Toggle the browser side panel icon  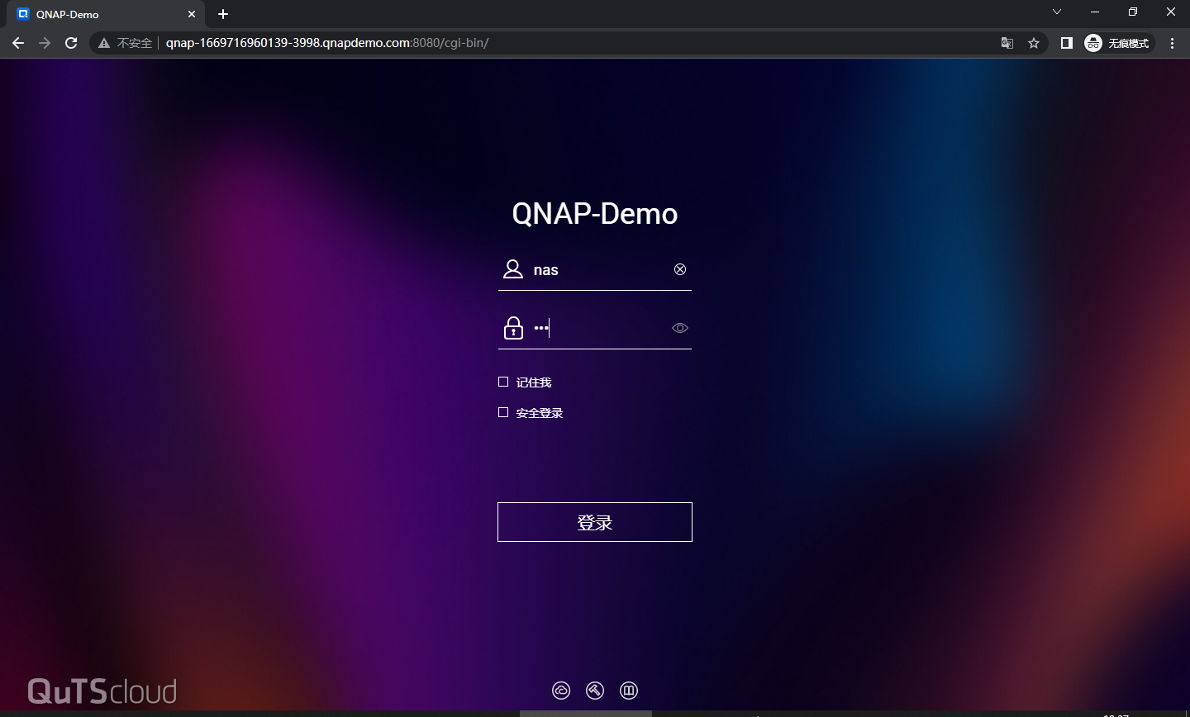(1067, 43)
